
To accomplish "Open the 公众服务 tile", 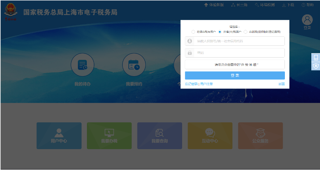I will pos(260,136).
